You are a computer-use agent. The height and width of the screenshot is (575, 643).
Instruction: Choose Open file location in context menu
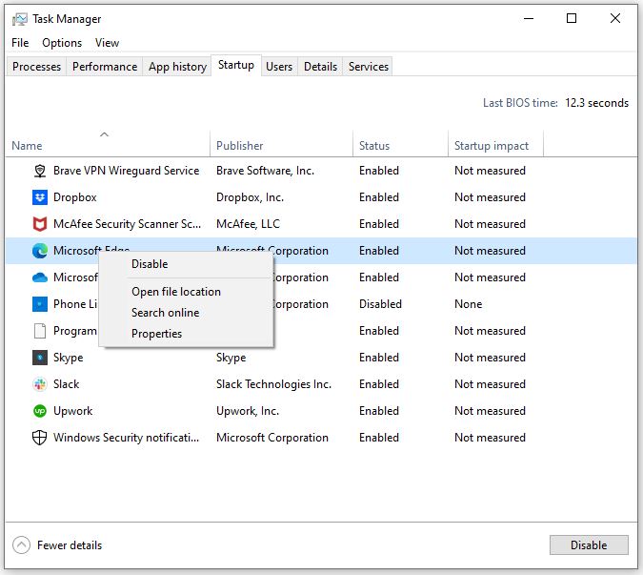coord(187,292)
